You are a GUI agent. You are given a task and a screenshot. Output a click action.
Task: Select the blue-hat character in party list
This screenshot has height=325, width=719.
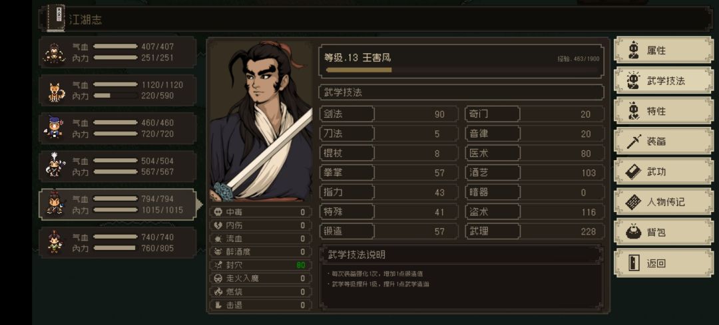pos(119,129)
